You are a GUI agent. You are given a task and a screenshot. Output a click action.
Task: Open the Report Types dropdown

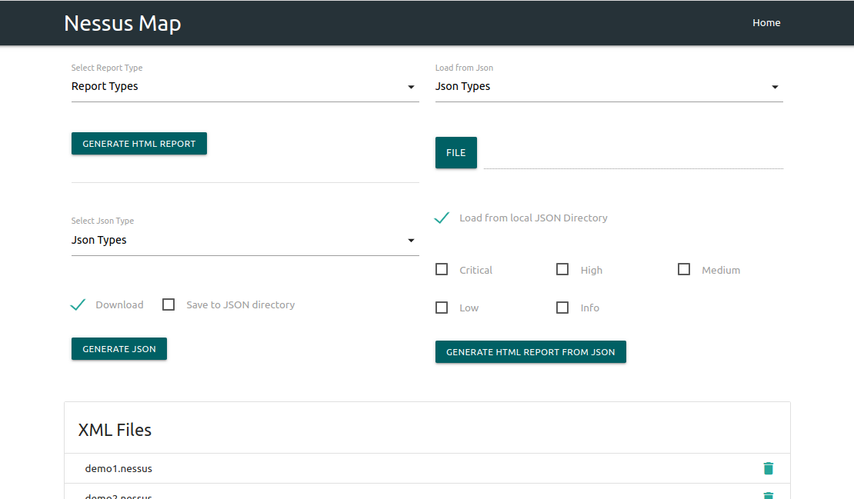coord(245,87)
